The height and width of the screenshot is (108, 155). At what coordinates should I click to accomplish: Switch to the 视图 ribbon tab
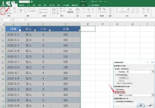click(45, 5)
